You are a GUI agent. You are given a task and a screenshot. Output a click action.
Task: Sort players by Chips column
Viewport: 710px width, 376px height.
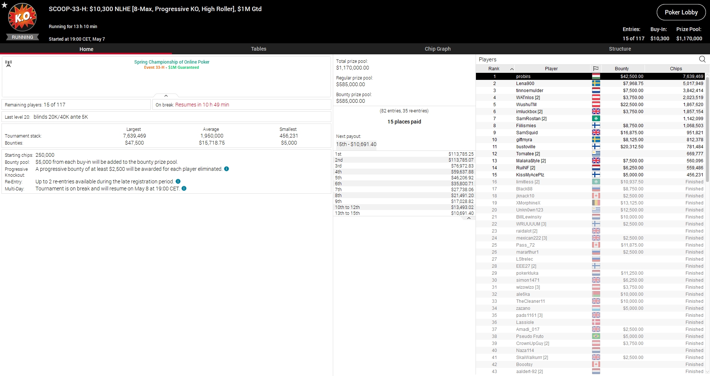click(x=676, y=68)
